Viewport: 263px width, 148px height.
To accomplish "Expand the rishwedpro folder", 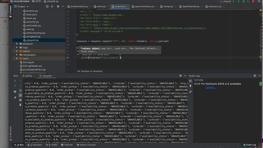I will coord(17,55).
